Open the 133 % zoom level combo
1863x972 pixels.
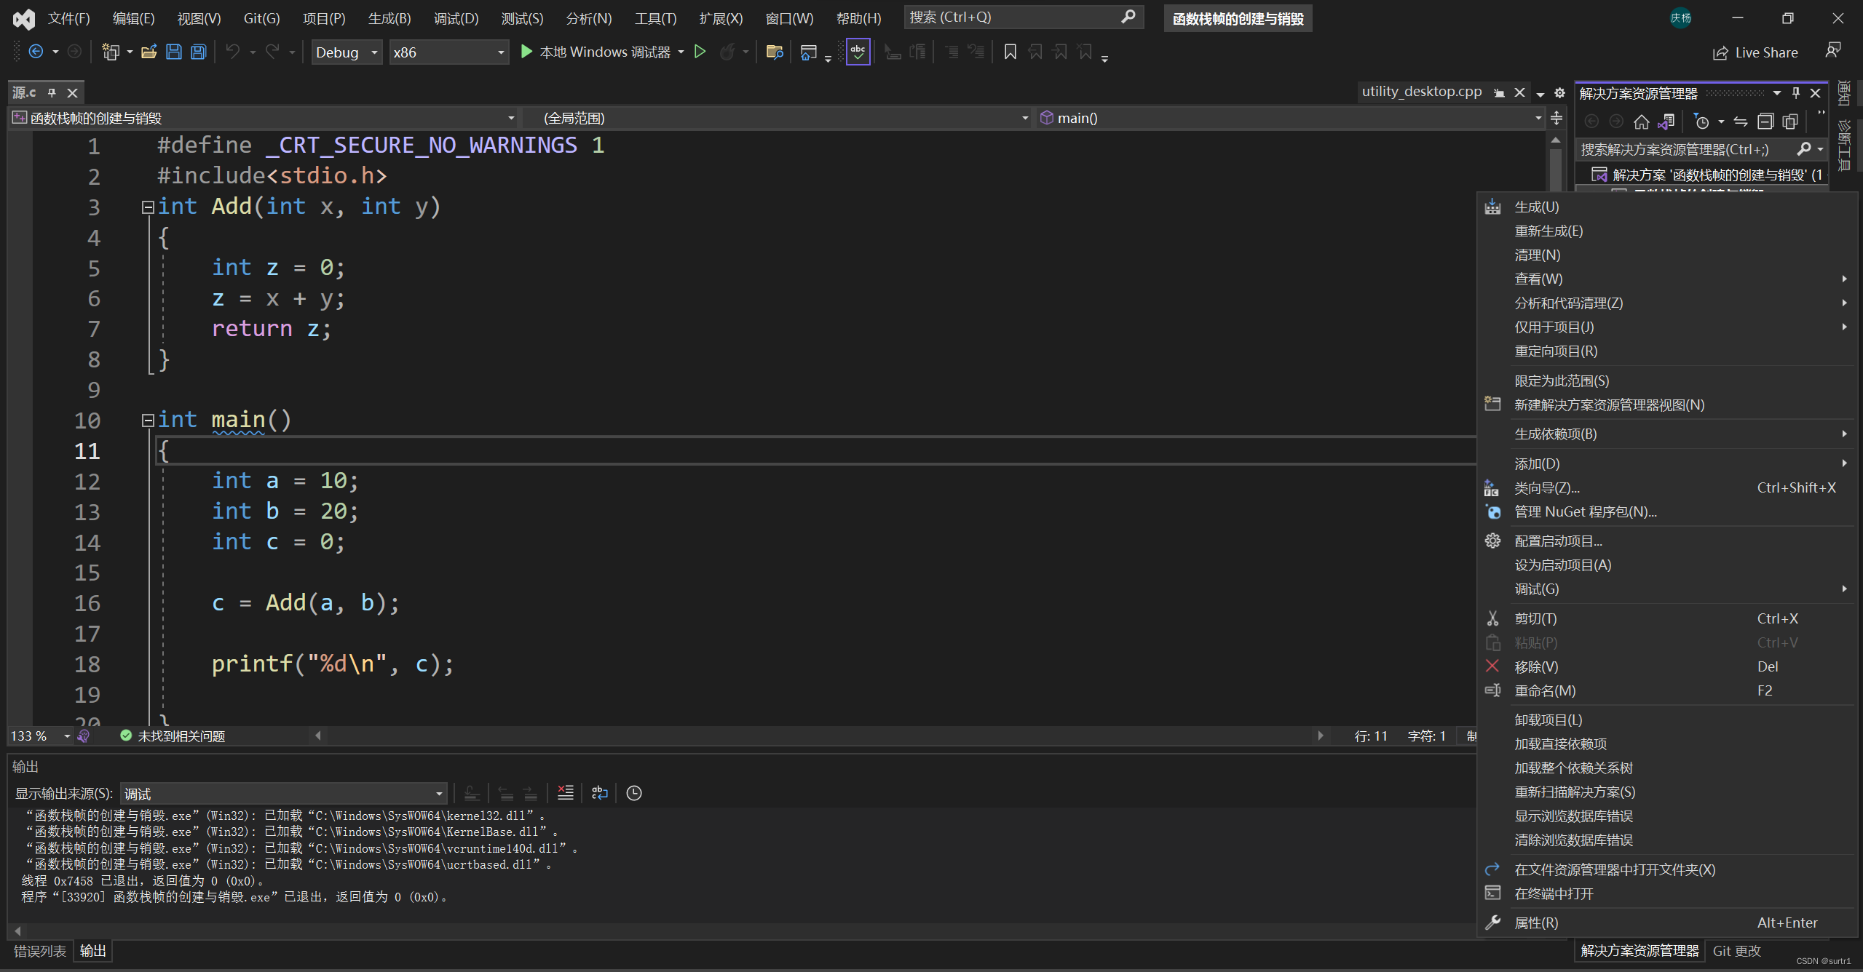[67, 736]
